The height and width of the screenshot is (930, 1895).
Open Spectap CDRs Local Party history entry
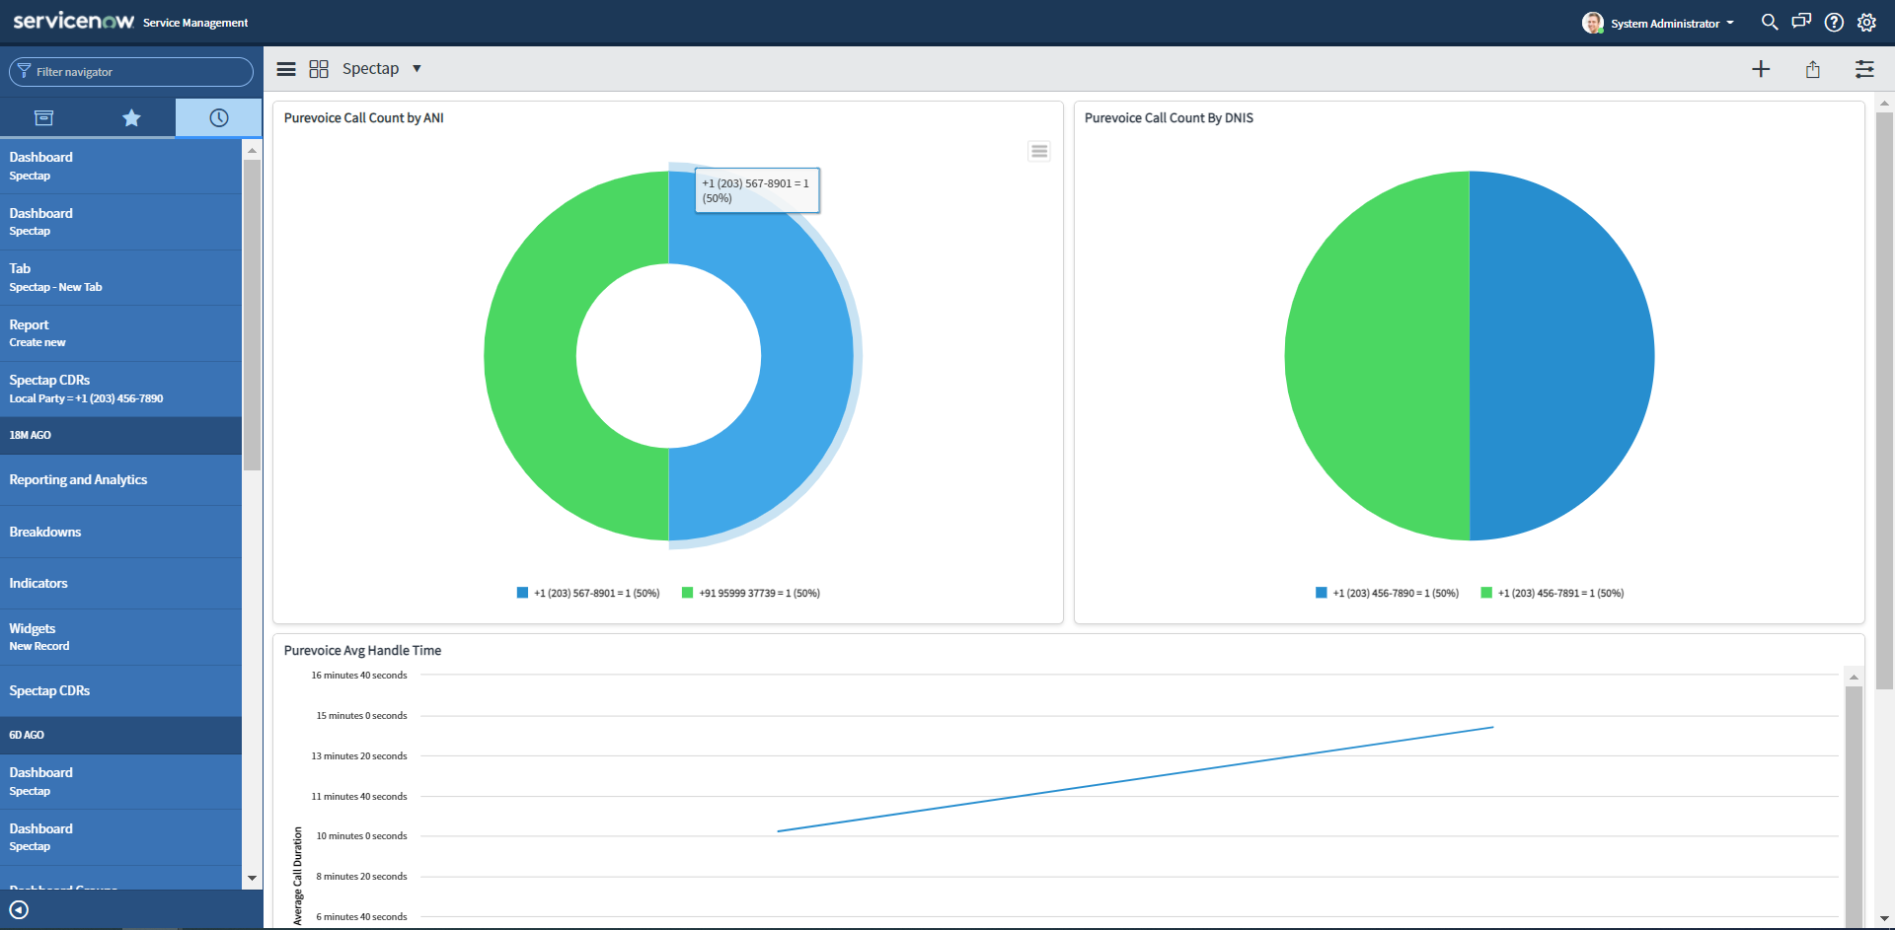point(120,389)
